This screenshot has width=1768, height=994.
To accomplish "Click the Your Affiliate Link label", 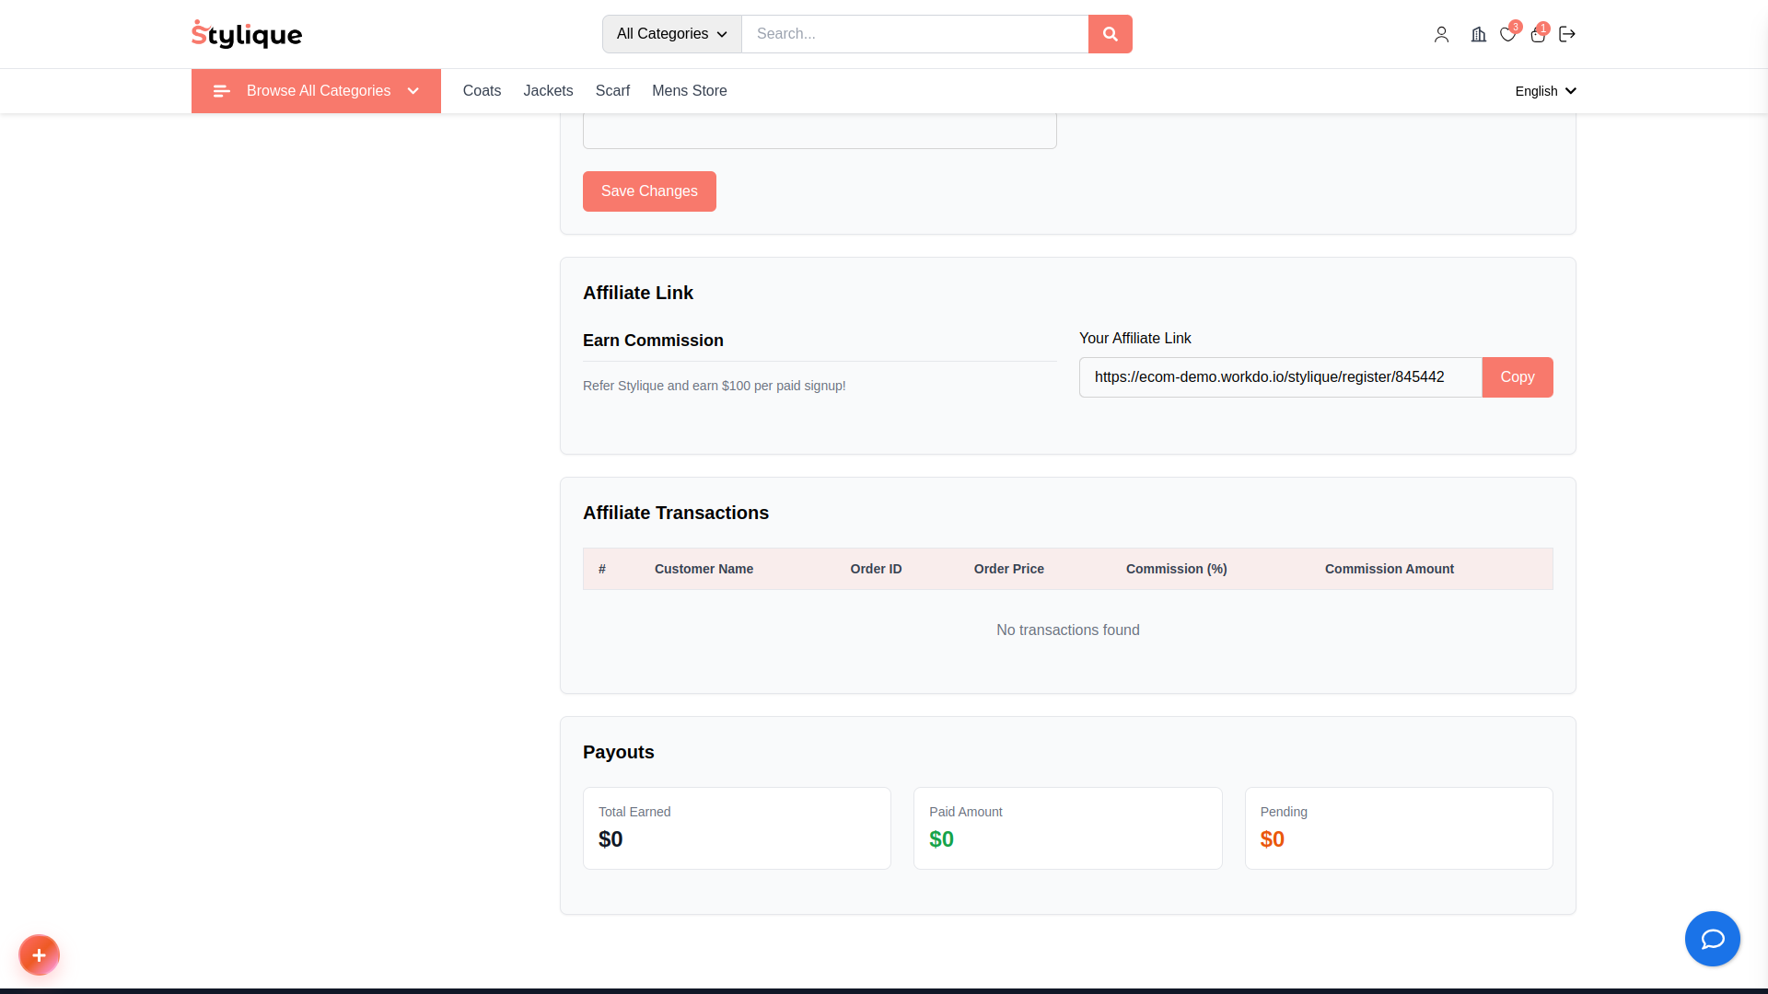I will click(x=1134, y=339).
